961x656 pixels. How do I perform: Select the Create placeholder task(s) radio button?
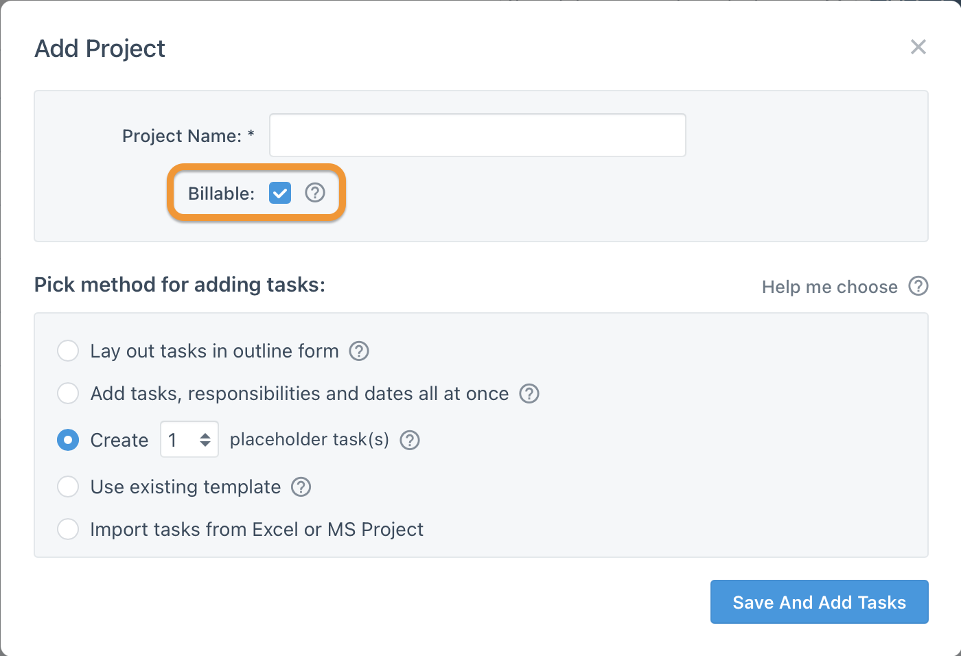coord(68,440)
